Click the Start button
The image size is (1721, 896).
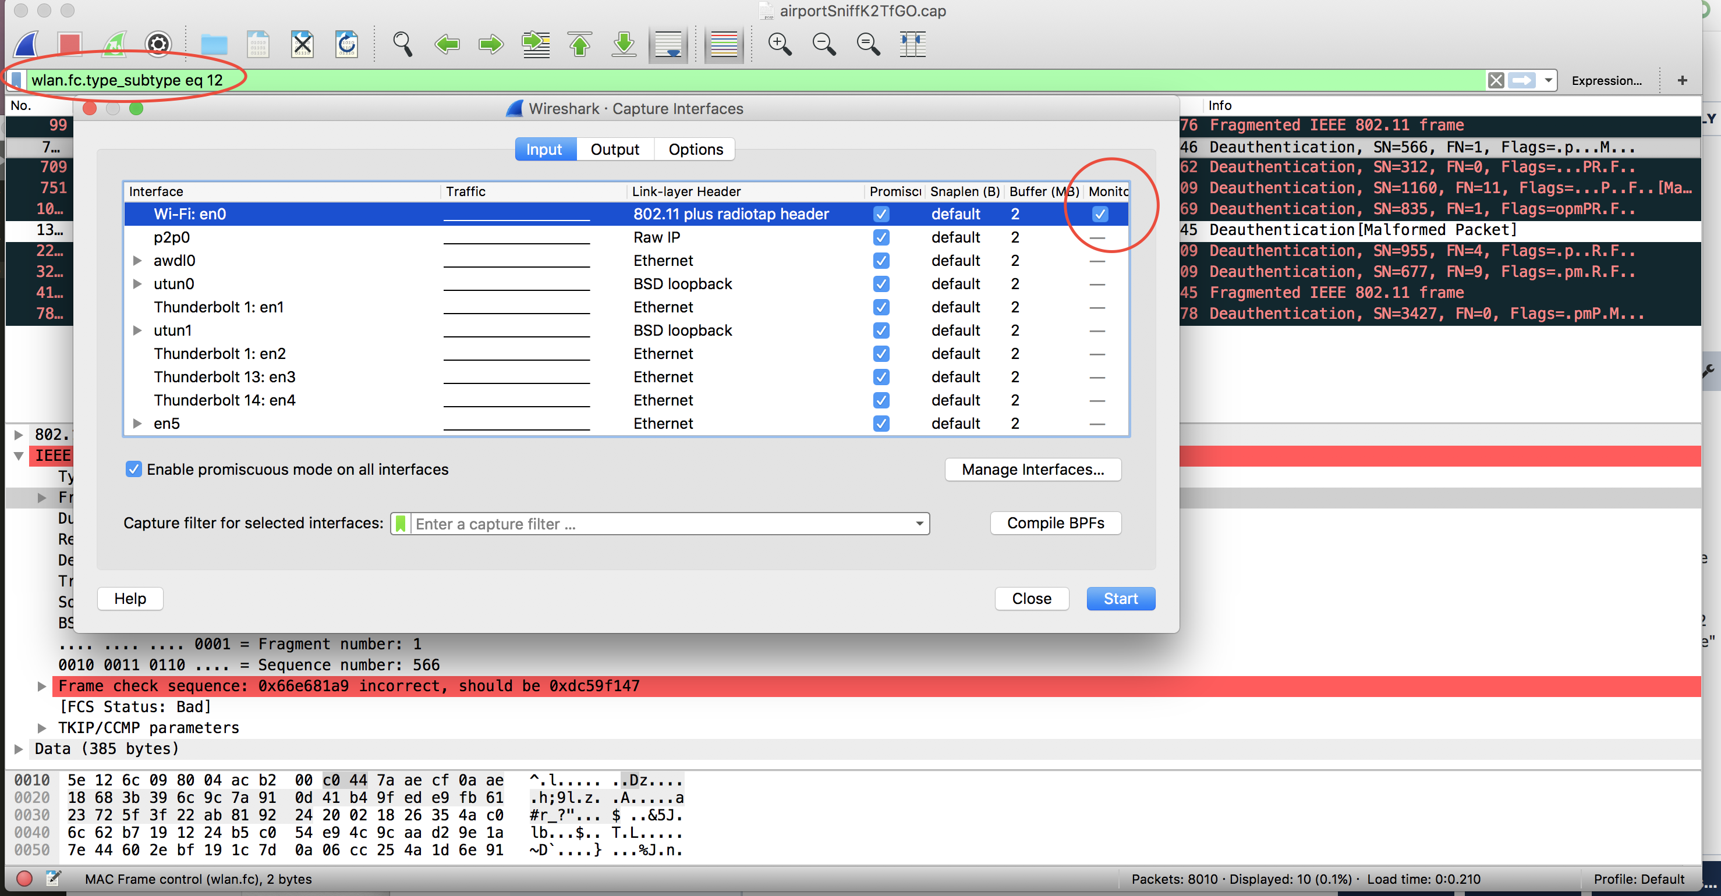pos(1120,598)
